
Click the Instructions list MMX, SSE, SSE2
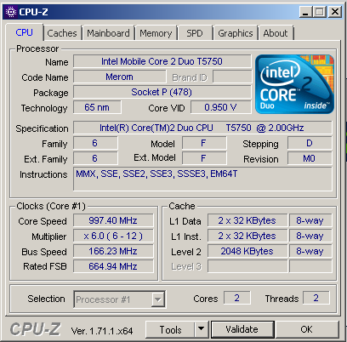(202, 179)
